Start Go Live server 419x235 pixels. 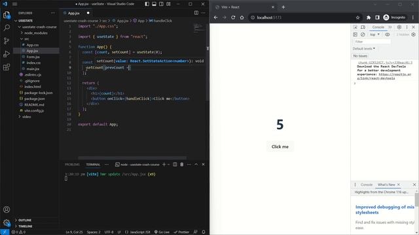[x=162, y=232]
